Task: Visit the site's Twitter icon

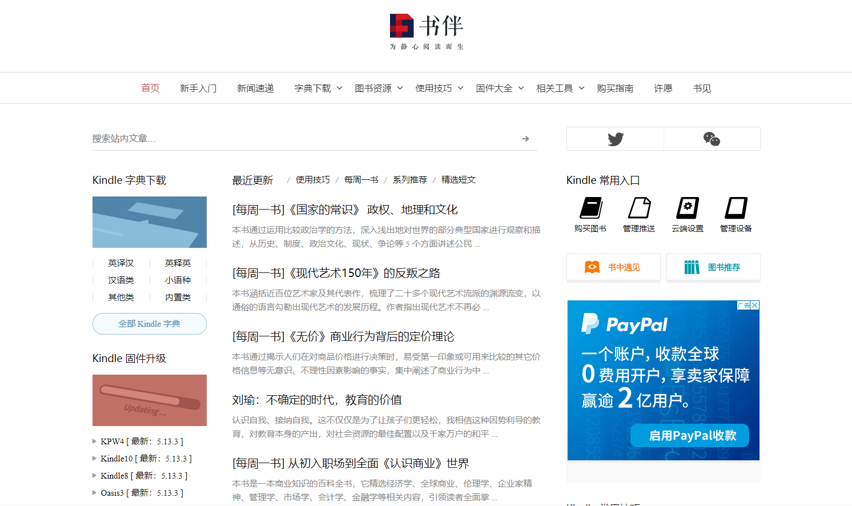Action: click(x=614, y=138)
